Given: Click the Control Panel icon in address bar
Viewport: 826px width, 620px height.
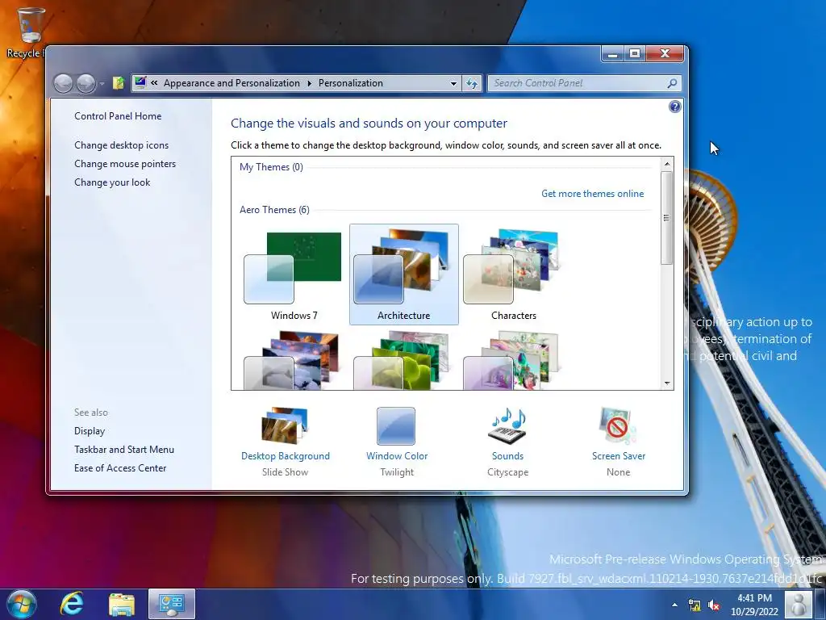Looking at the screenshot, I should (140, 83).
